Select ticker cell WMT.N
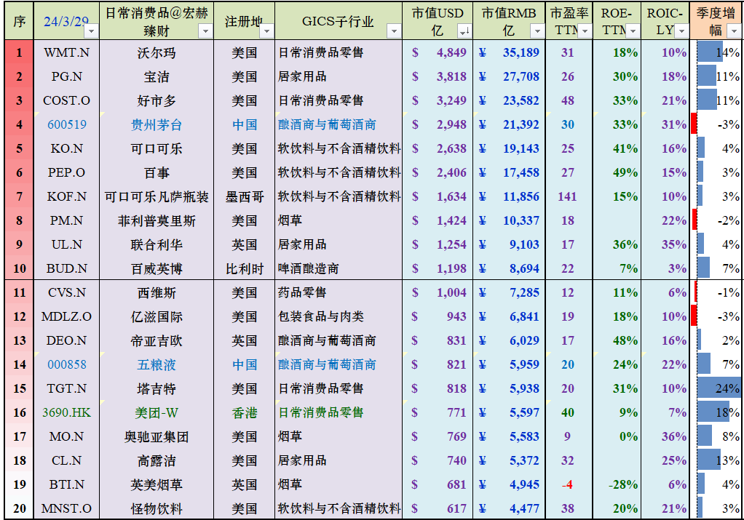 pos(66,52)
